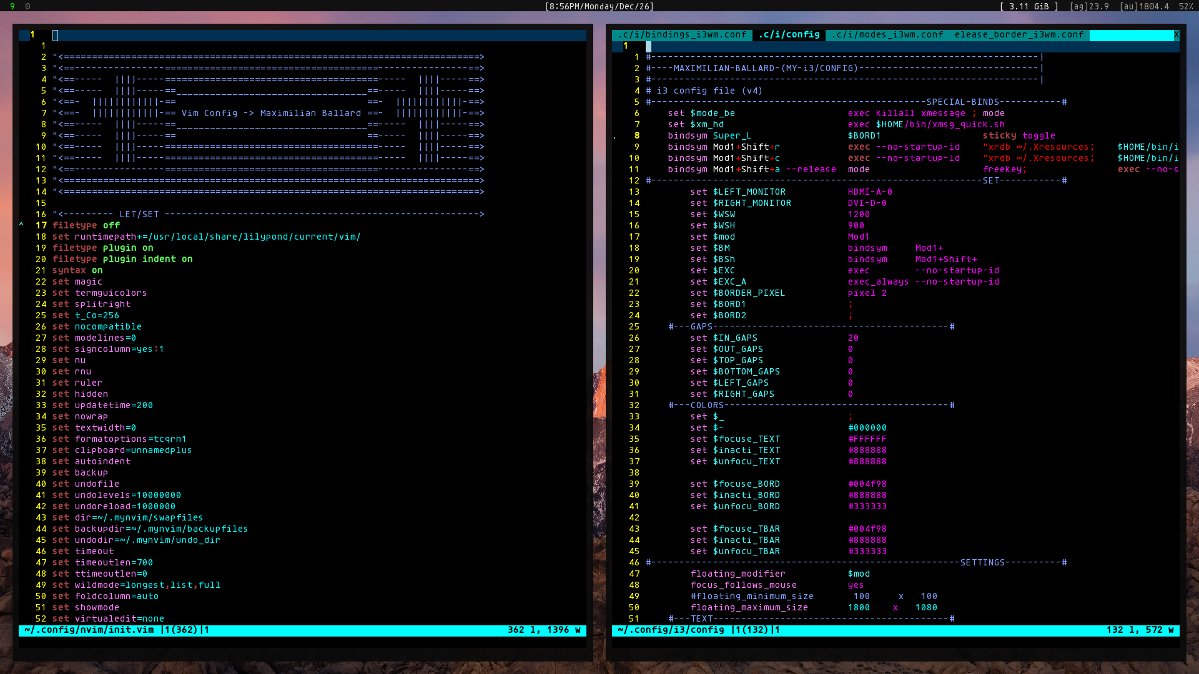Click the 'focus_follows_mouse yes' line

coord(777,585)
